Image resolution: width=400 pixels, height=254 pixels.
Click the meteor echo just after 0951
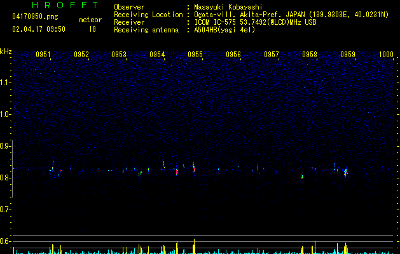(53, 166)
